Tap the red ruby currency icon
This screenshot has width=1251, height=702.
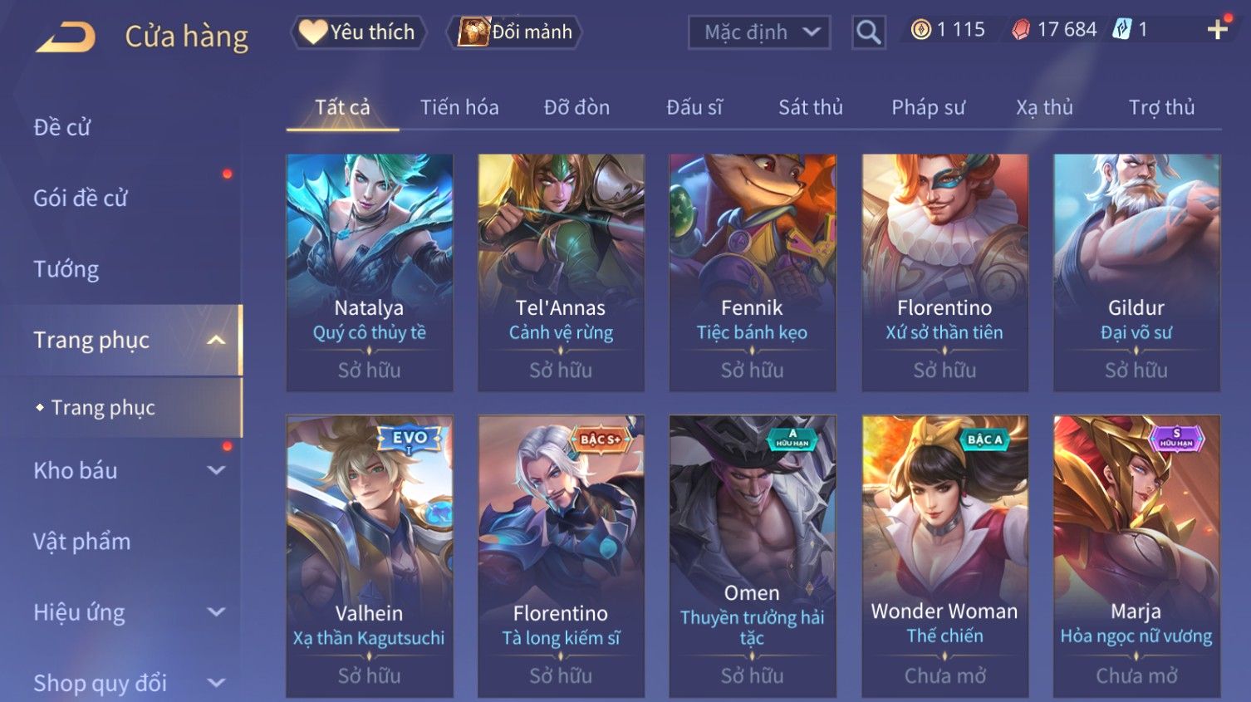click(1021, 30)
